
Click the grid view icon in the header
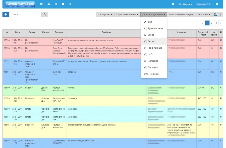tap(41, 4)
